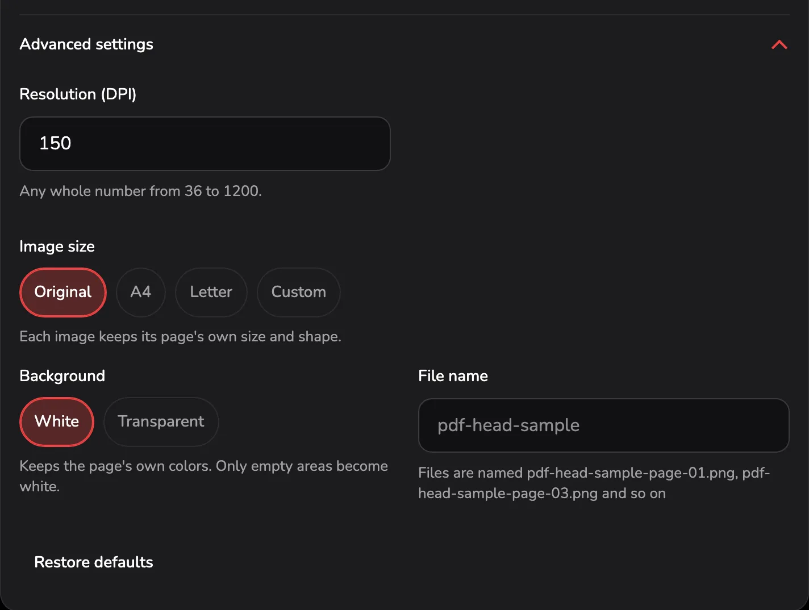Image resolution: width=809 pixels, height=610 pixels.
Task: Click the Background label
Action: click(x=62, y=376)
